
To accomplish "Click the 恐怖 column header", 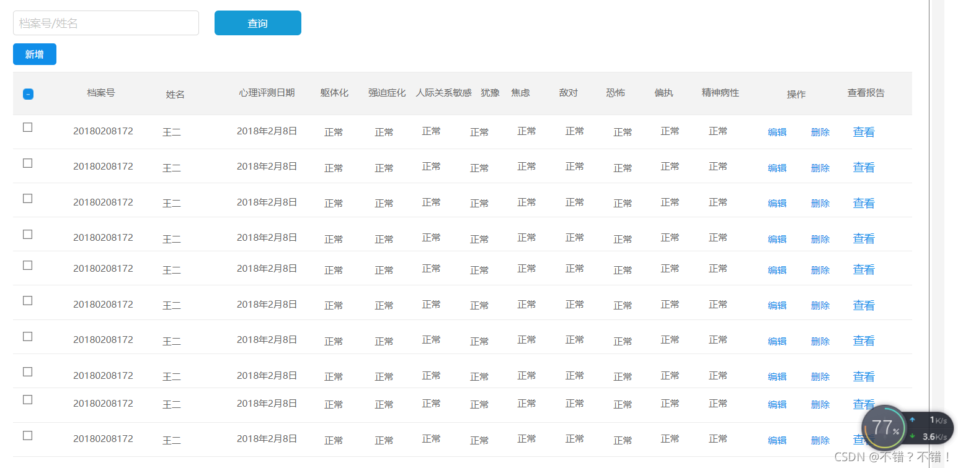I will (616, 93).
